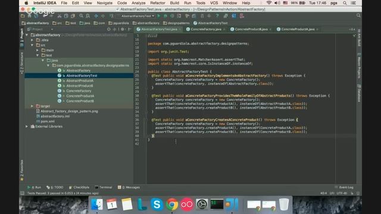Click the Copy toolbar icon
The height and width of the screenshot is (214, 381).
pos(66,16)
